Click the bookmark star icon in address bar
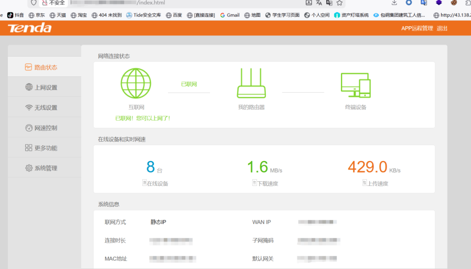The image size is (471, 269). click(x=339, y=3)
